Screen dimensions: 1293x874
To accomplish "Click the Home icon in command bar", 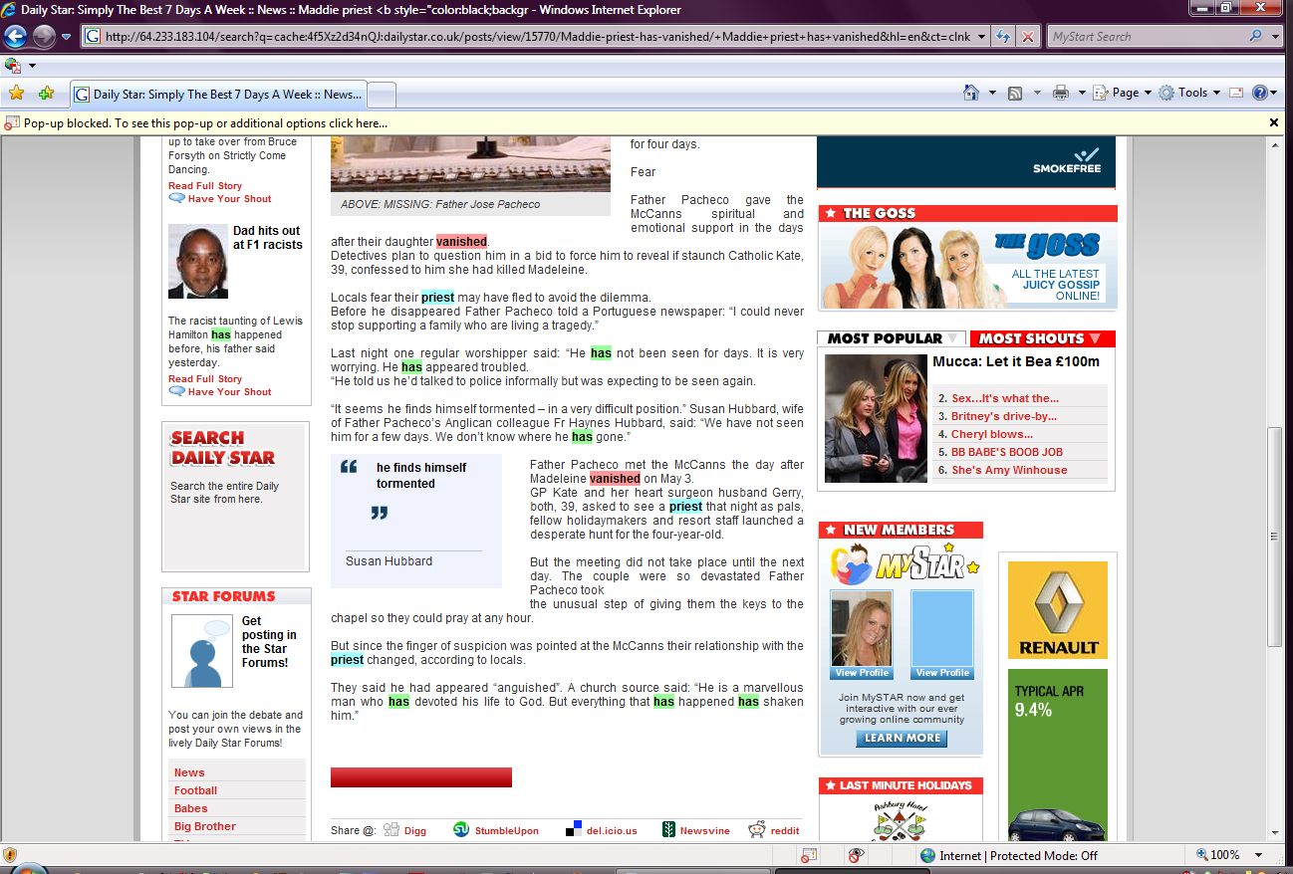I will [x=971, y=93].
